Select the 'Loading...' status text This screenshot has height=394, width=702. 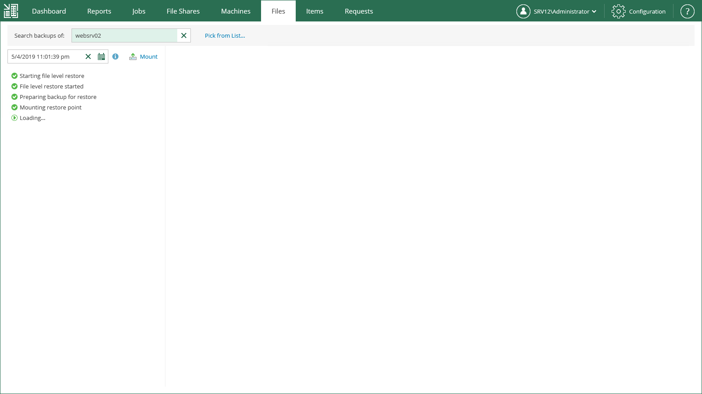point(32,118)
